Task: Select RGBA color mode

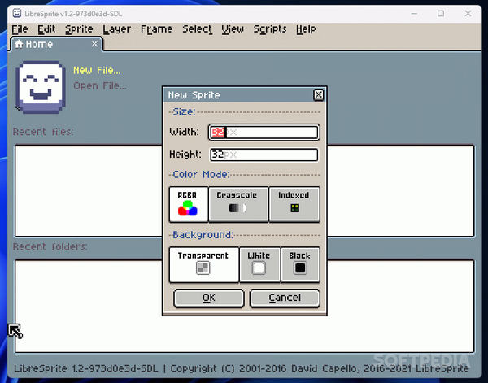Action: click(x=189, y=204)
